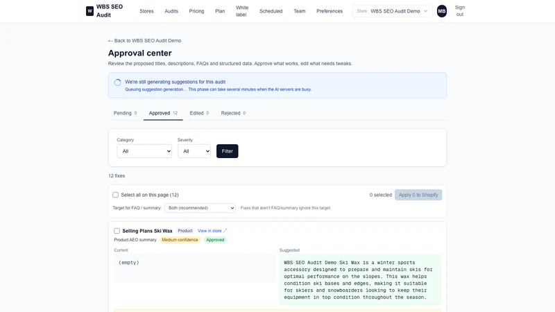
Task: Switch to the Edited tab
Action: pyautogui.click(x=199, y=113)
